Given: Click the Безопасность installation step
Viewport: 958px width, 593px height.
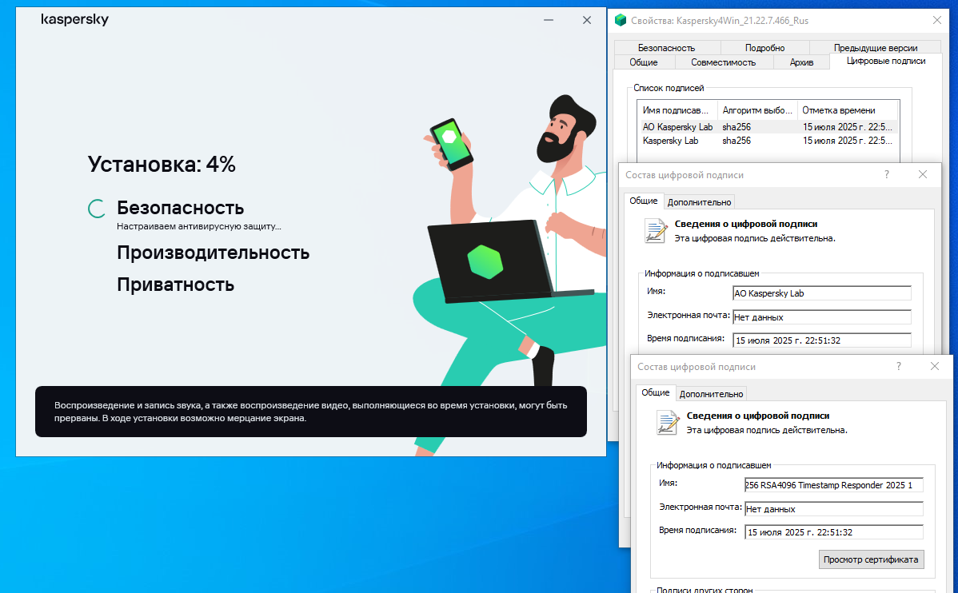Looking at the screenshot, I should point(180,208).
